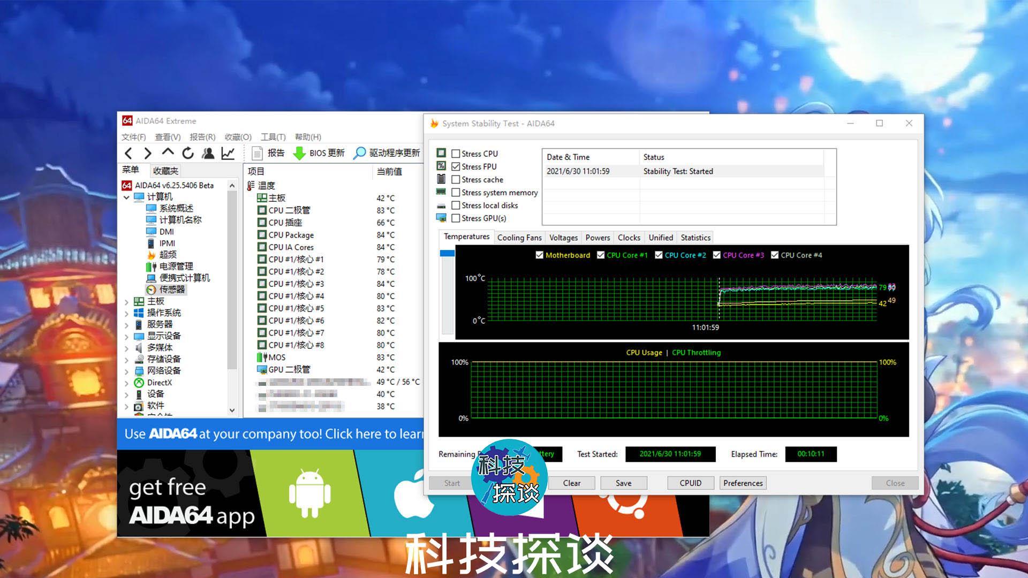This screenshot has width=1028, height=578.
Task: Uncheck Stress FPU checkbox
Action: (x=456, y=166)
